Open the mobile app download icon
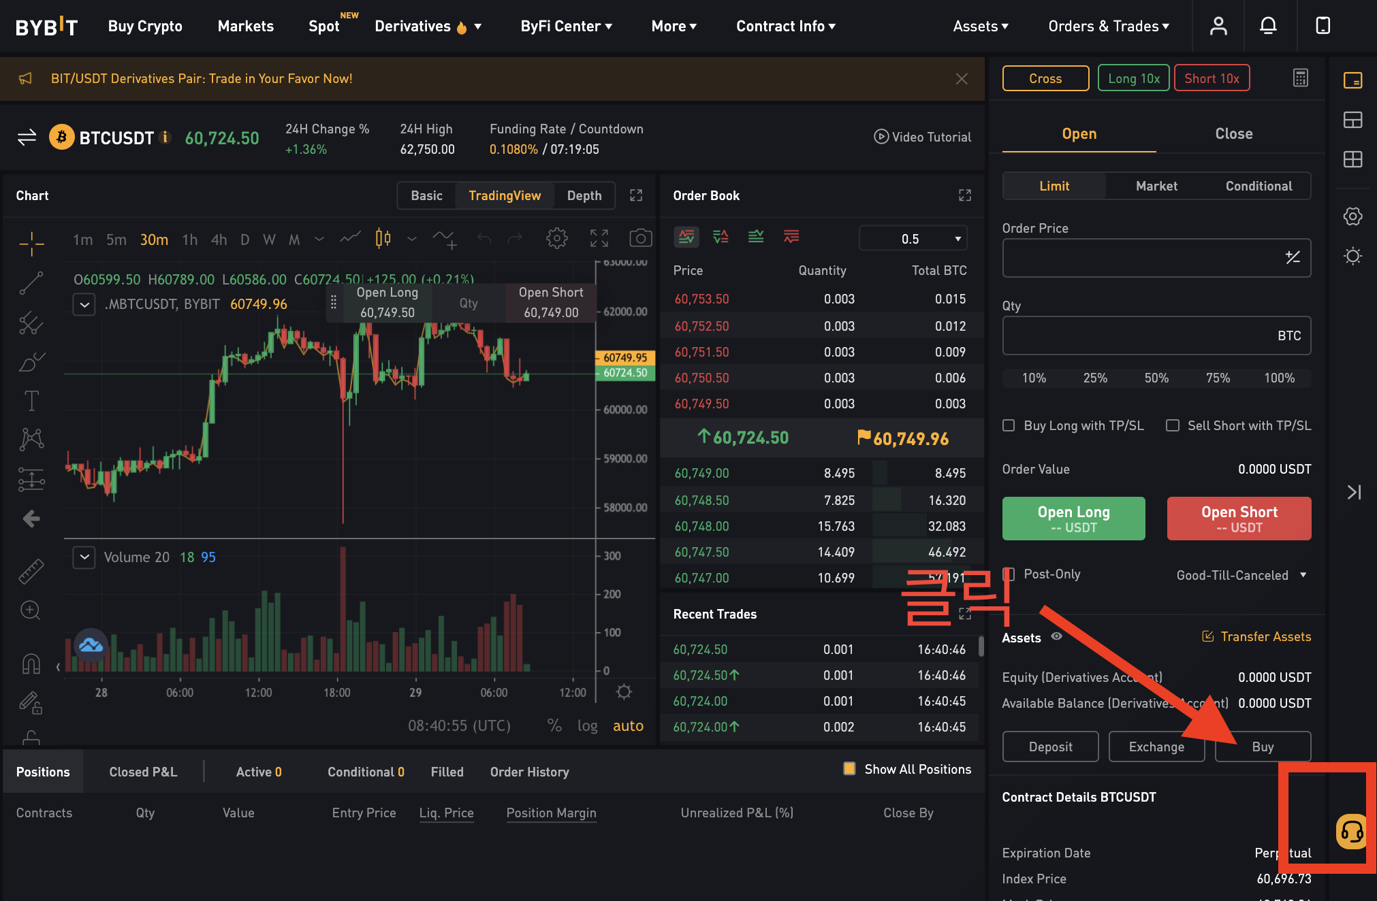 tap(1323, 26)
